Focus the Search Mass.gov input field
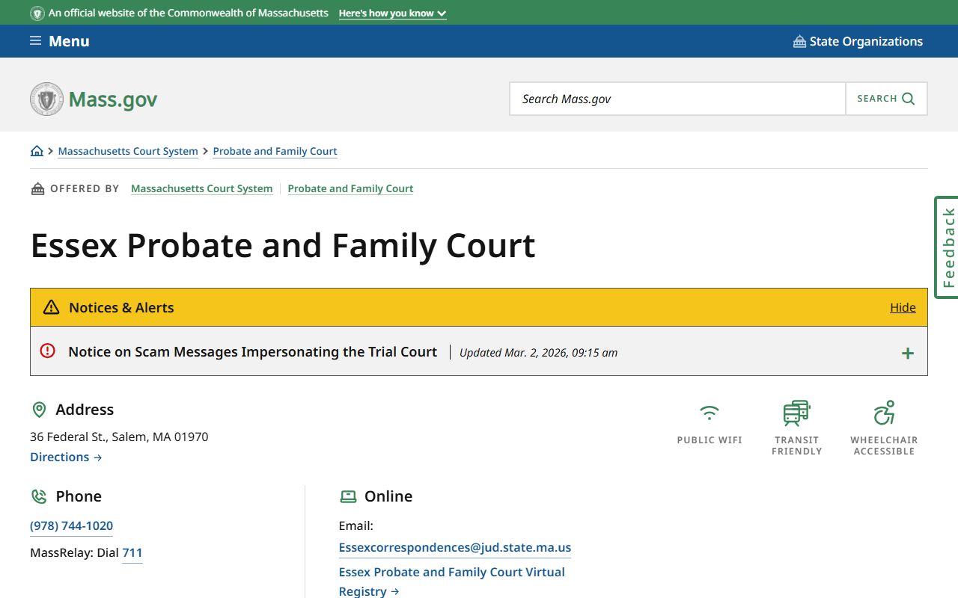The image size is (958, 598). click(x=677, y=99)
